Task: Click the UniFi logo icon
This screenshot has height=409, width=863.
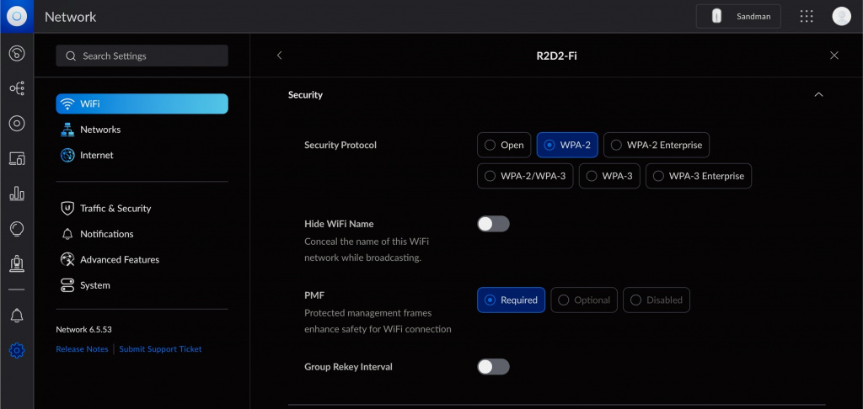Action: click(17, 17)
